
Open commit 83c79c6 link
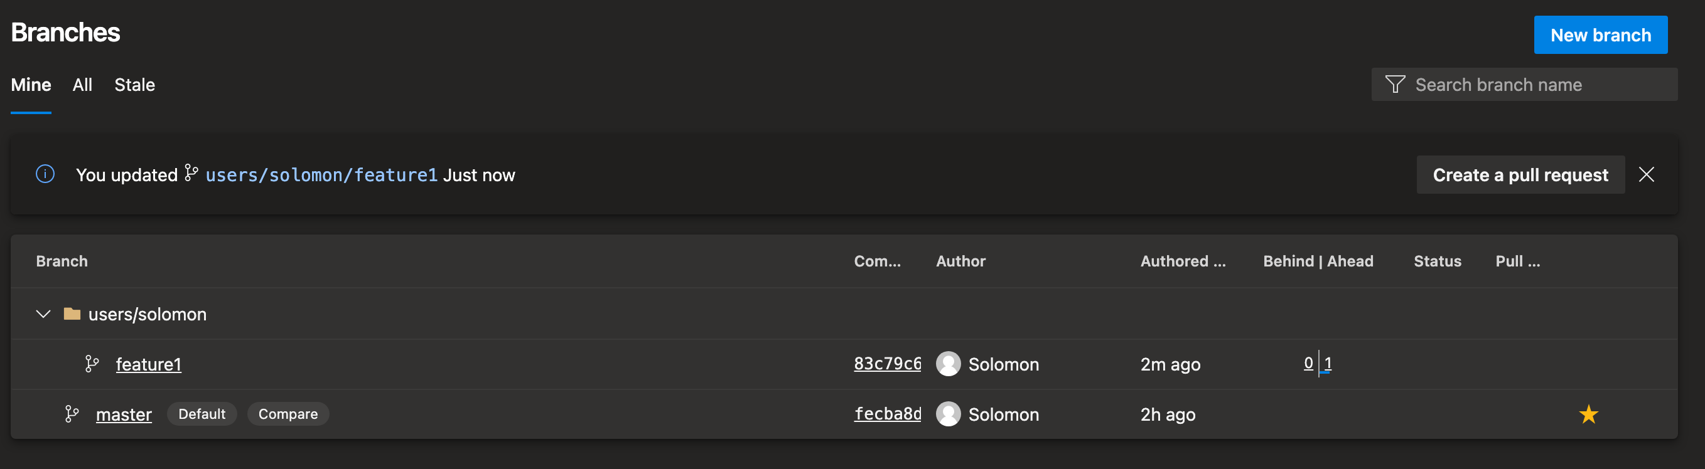coord(887,363)
